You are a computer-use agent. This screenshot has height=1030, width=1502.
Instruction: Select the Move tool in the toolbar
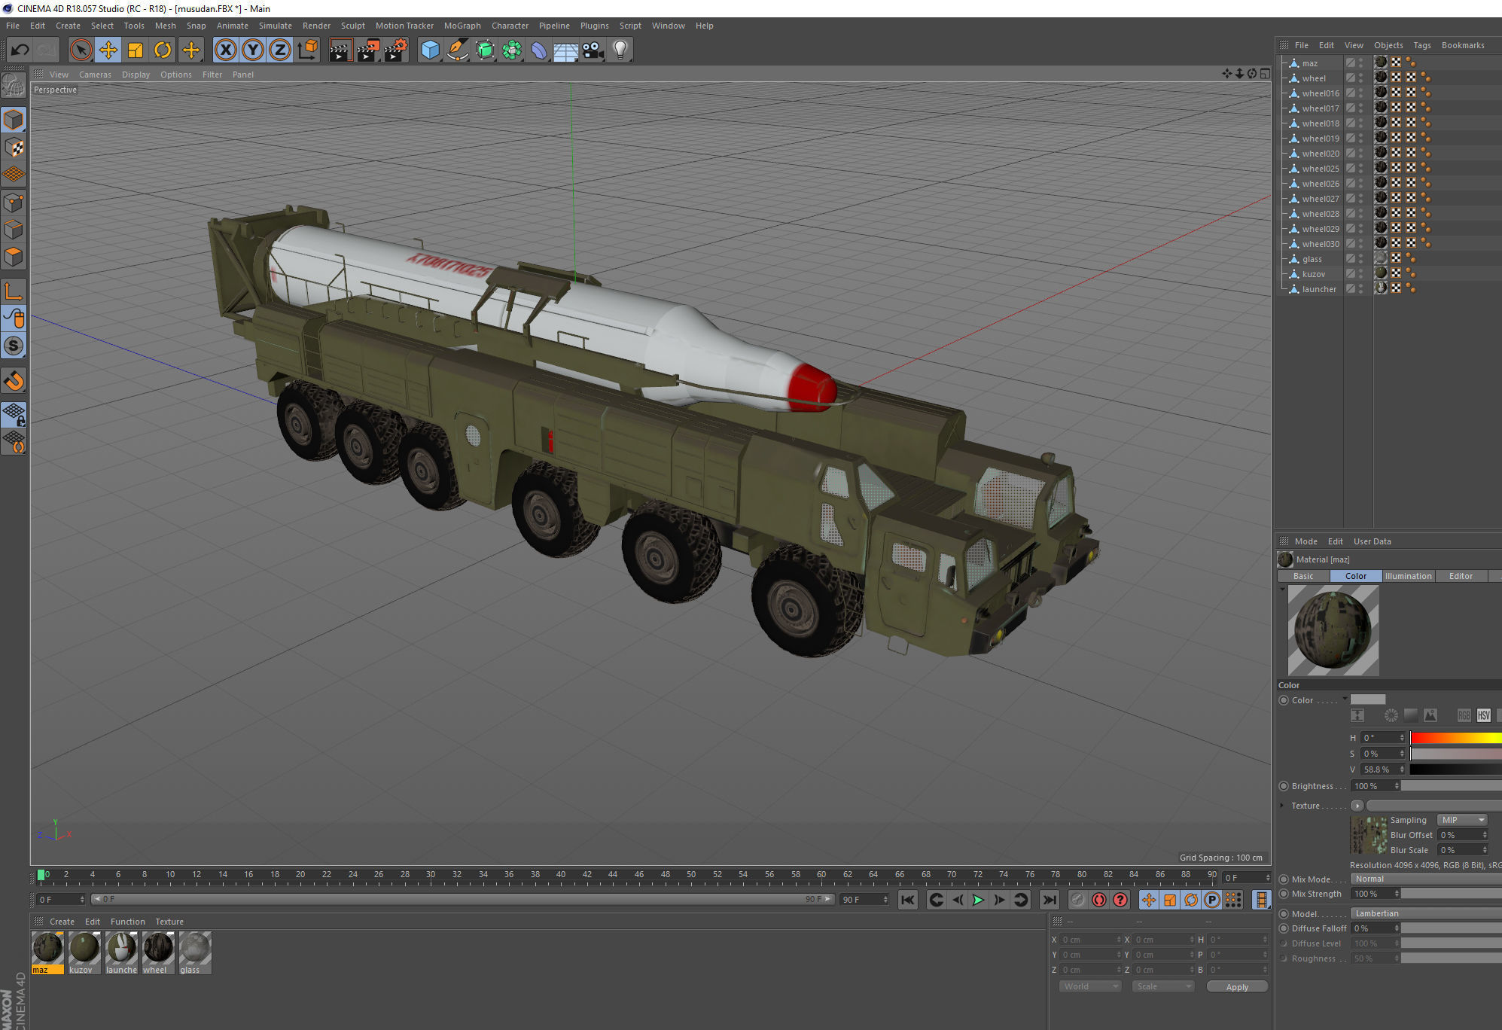click(108, 50)
